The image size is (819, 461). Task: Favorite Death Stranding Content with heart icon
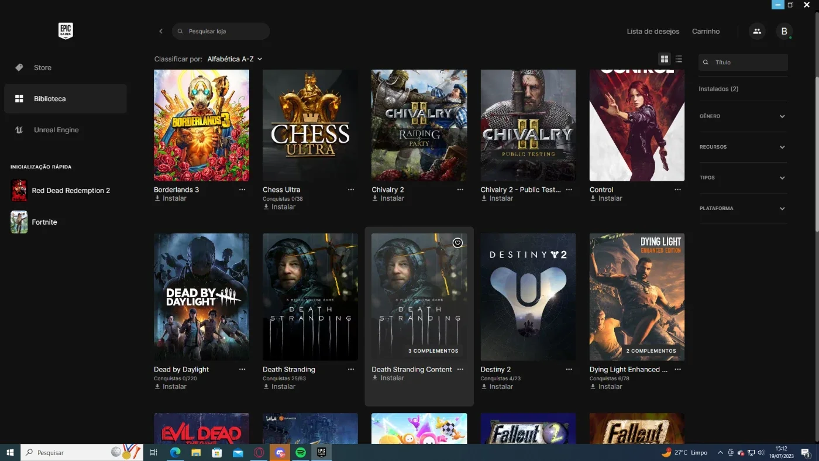[x=457, y=243]
